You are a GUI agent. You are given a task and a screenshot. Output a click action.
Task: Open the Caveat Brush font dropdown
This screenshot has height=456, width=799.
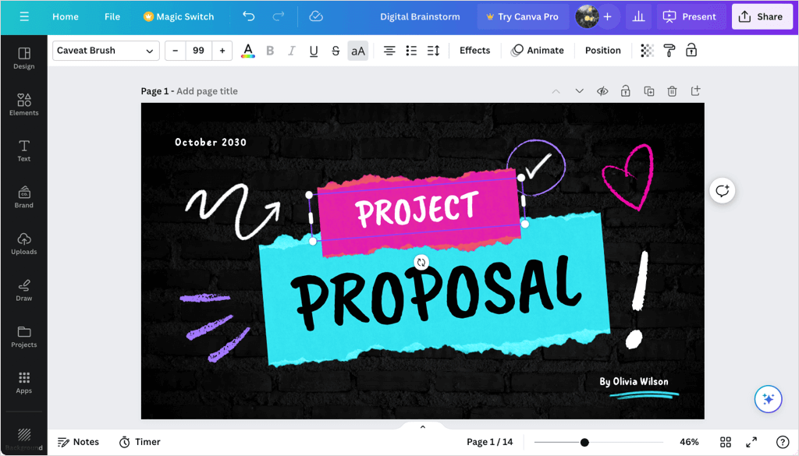tap(105, 50)
